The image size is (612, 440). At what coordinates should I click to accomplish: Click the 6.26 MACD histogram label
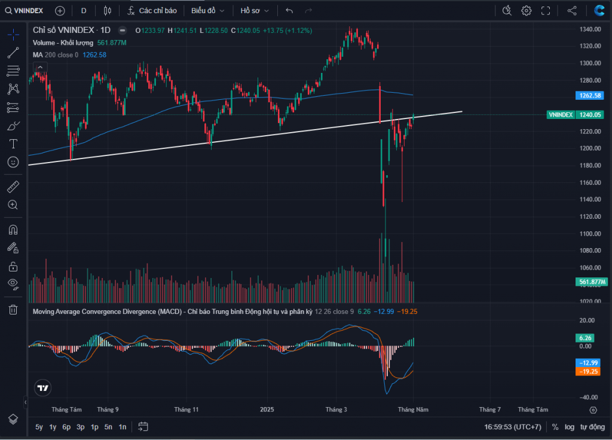585,338
